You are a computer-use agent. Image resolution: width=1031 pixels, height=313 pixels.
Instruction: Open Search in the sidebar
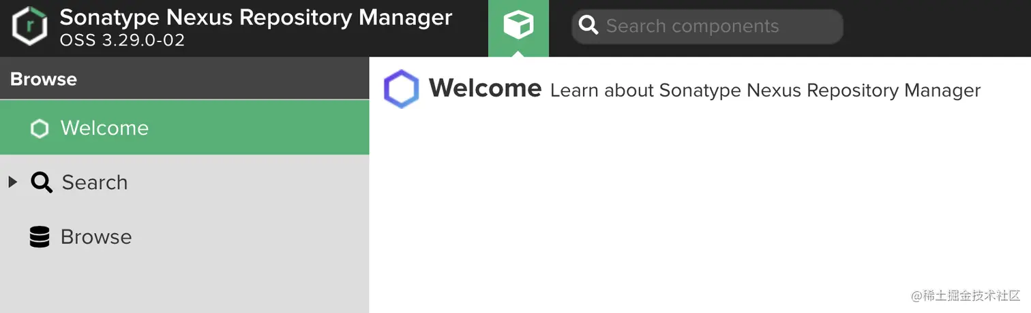pos(185,182)
